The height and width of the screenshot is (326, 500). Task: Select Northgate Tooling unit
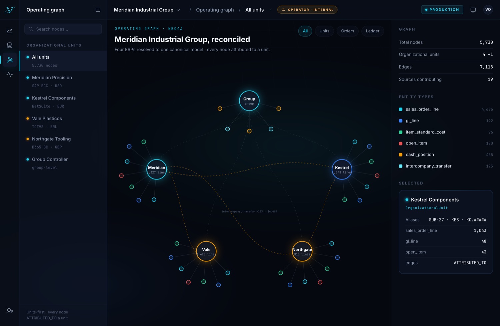pyautogui.click(x=63, y=143)
